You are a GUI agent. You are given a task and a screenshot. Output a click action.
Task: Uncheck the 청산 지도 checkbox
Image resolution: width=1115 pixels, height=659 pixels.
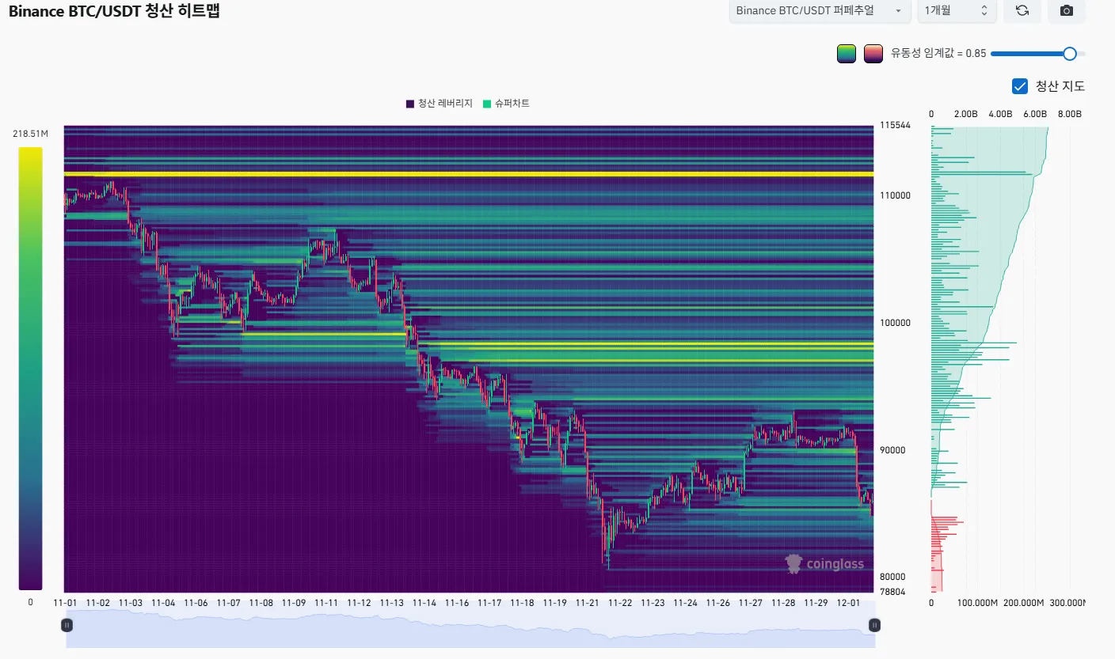[x=1020, y=86]
